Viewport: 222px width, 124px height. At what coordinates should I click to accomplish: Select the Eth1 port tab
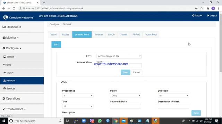pos(56,44)
